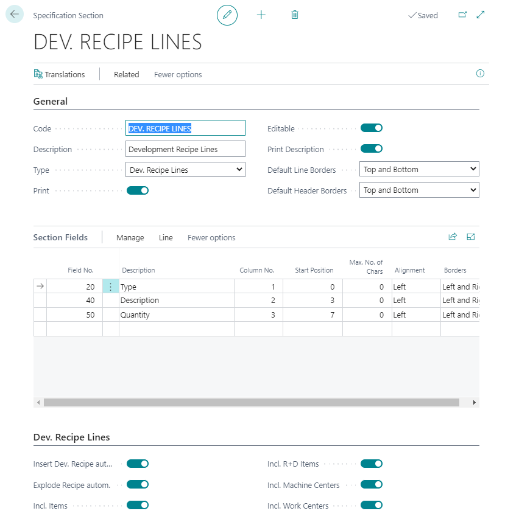
Task: Toggle the Incl. Work Centers switch
Action: tap(372, 506)
